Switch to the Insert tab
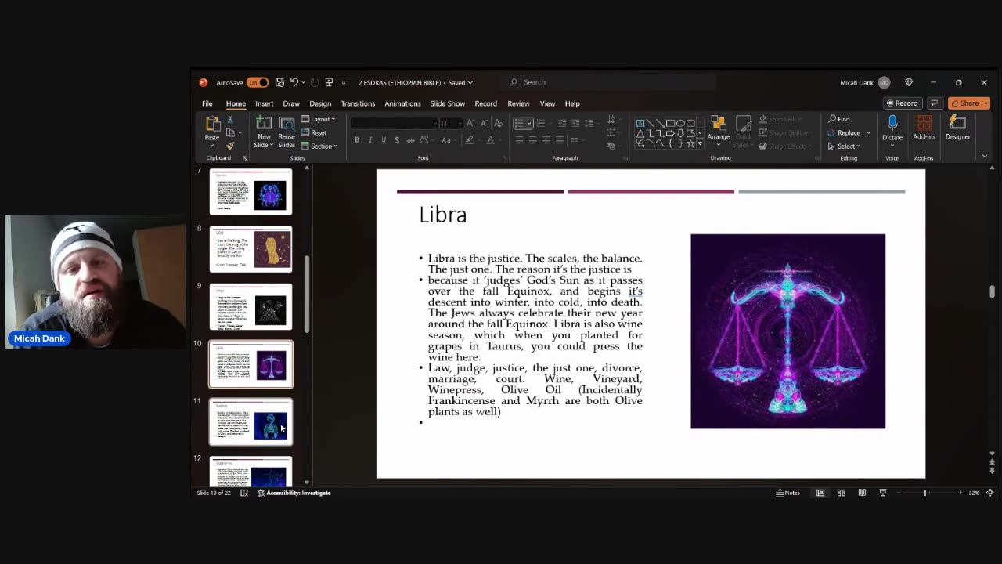The image size is (1002, 564). click(x=264, y=103)
